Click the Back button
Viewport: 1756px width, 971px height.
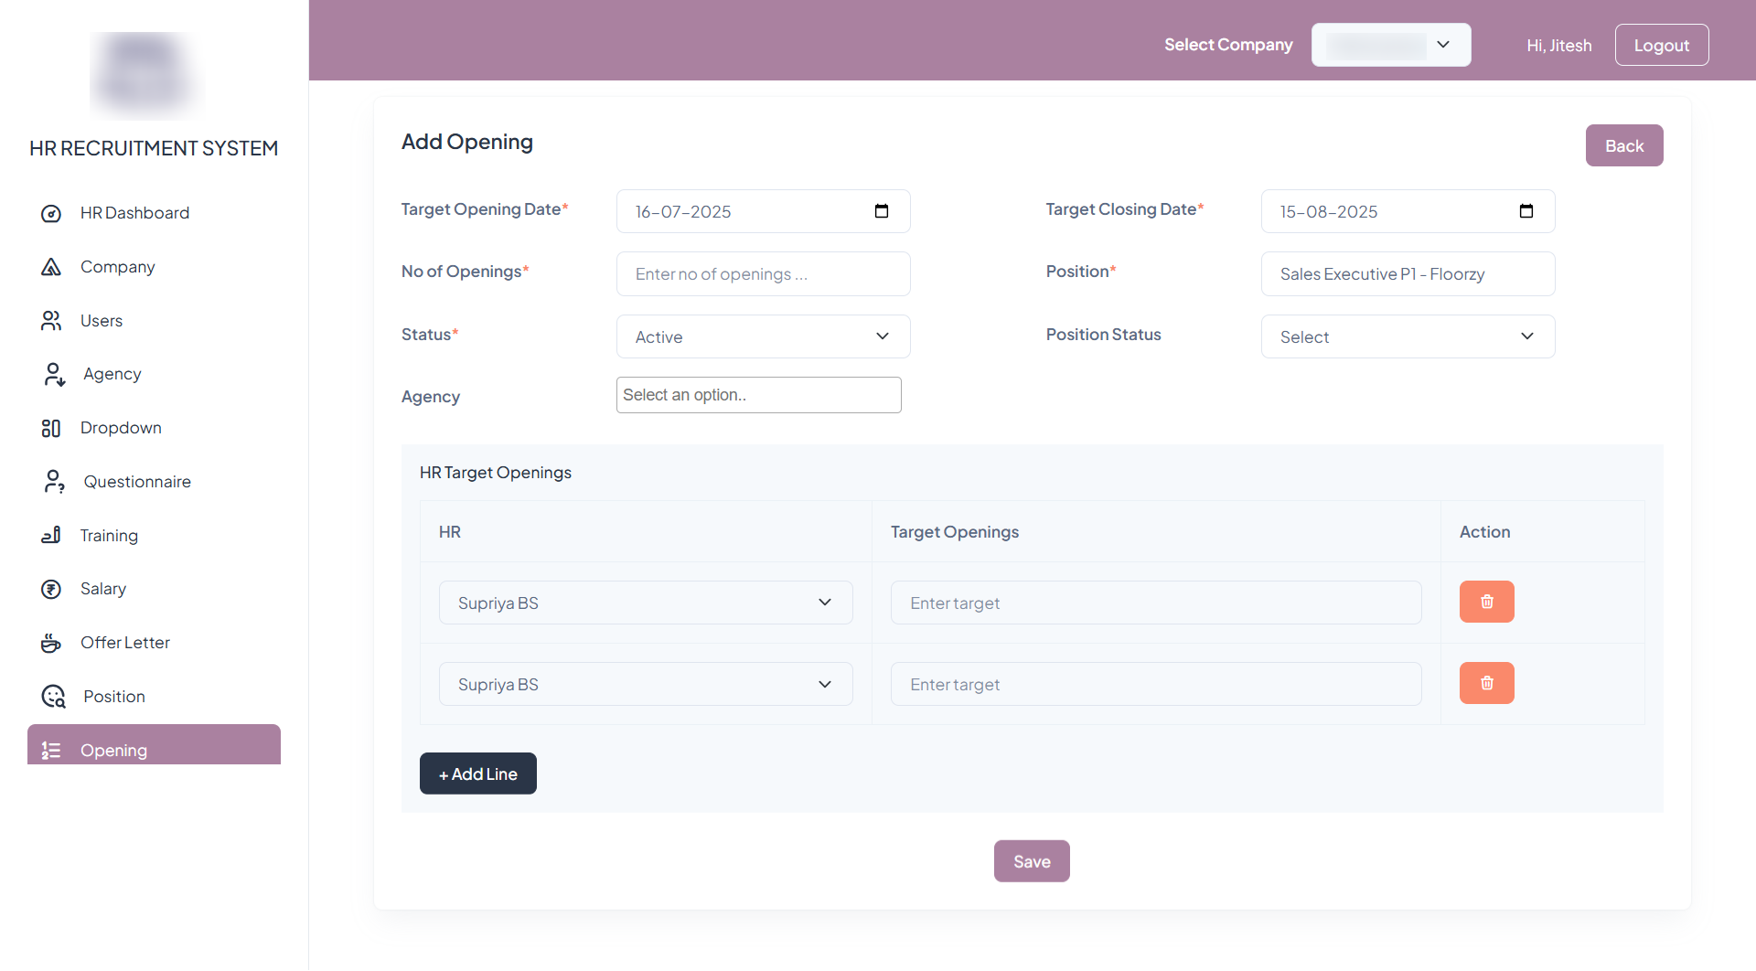coord(1624,145)
